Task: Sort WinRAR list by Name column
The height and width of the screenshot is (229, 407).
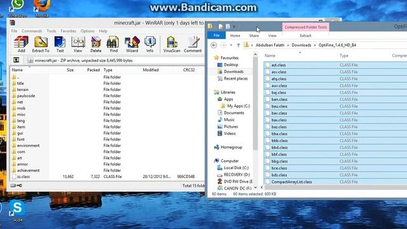Action: (17, 70)
